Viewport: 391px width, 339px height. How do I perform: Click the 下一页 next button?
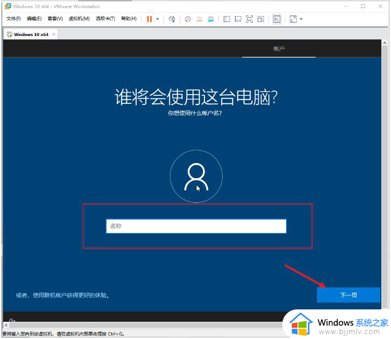click(349, 295)
